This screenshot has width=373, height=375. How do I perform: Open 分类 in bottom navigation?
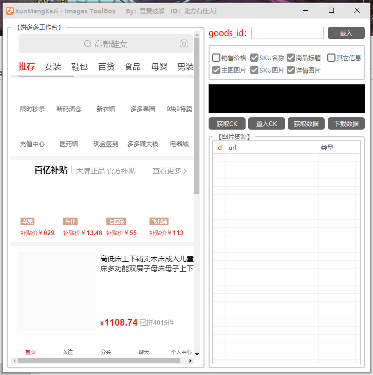pyautogui.click(x=106, y=352)
